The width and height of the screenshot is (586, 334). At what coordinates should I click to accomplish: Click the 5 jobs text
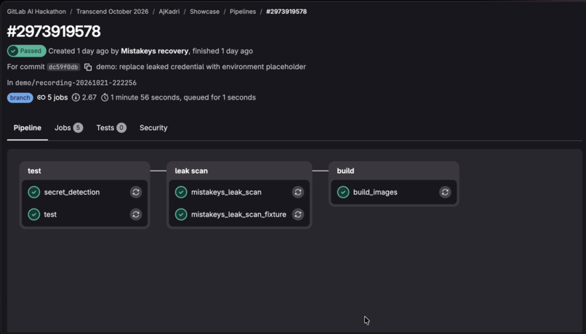(x=57, y=97)
